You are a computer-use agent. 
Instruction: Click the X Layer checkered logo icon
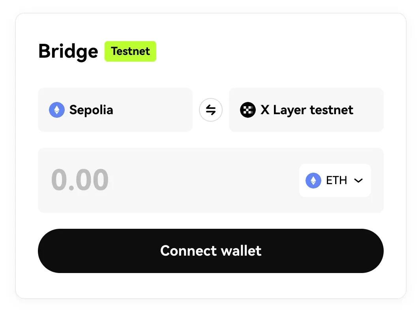point(248,110)
